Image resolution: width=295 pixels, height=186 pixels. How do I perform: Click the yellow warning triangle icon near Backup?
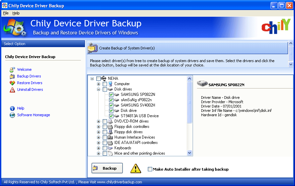click(x=136, y=169)
